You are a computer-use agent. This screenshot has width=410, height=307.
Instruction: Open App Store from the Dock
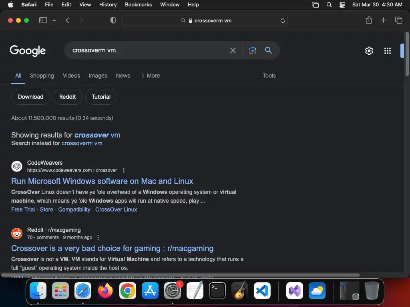[x=150, y=291]
